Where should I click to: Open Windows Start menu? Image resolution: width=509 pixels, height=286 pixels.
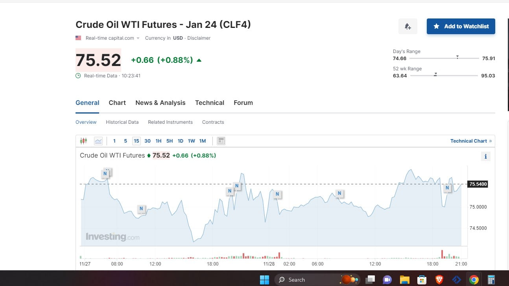tap(264, 280)
